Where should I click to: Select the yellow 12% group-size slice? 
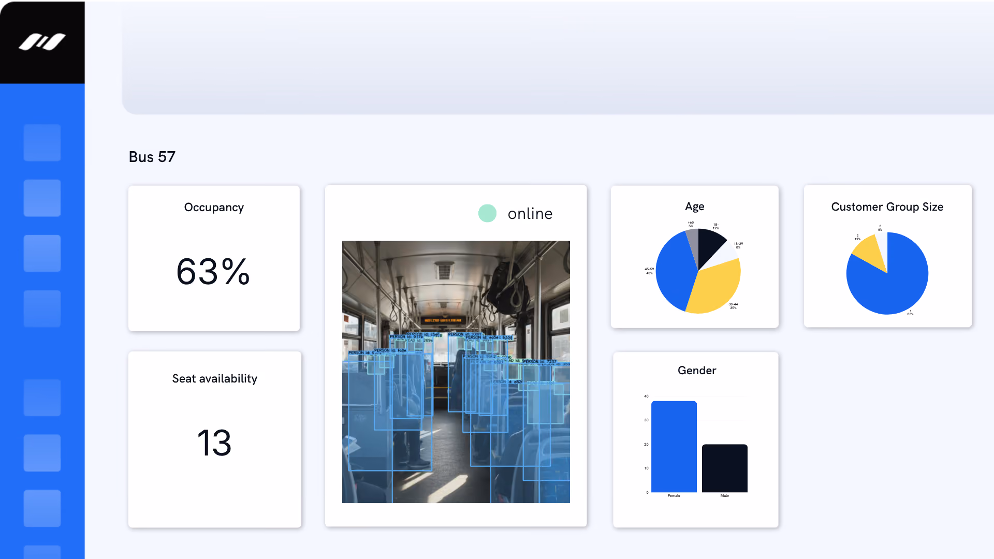(x=870, y=251)
